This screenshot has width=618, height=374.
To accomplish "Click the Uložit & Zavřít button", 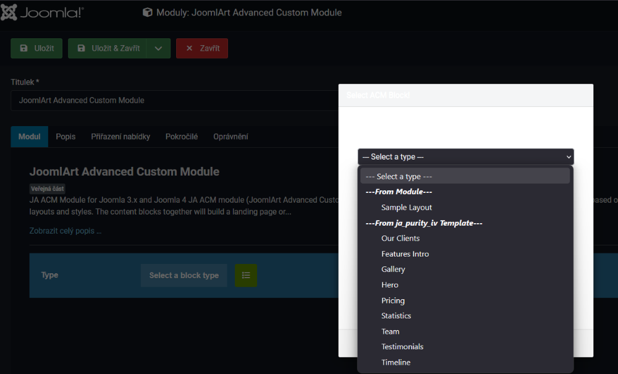I will [x=108, y=48].
